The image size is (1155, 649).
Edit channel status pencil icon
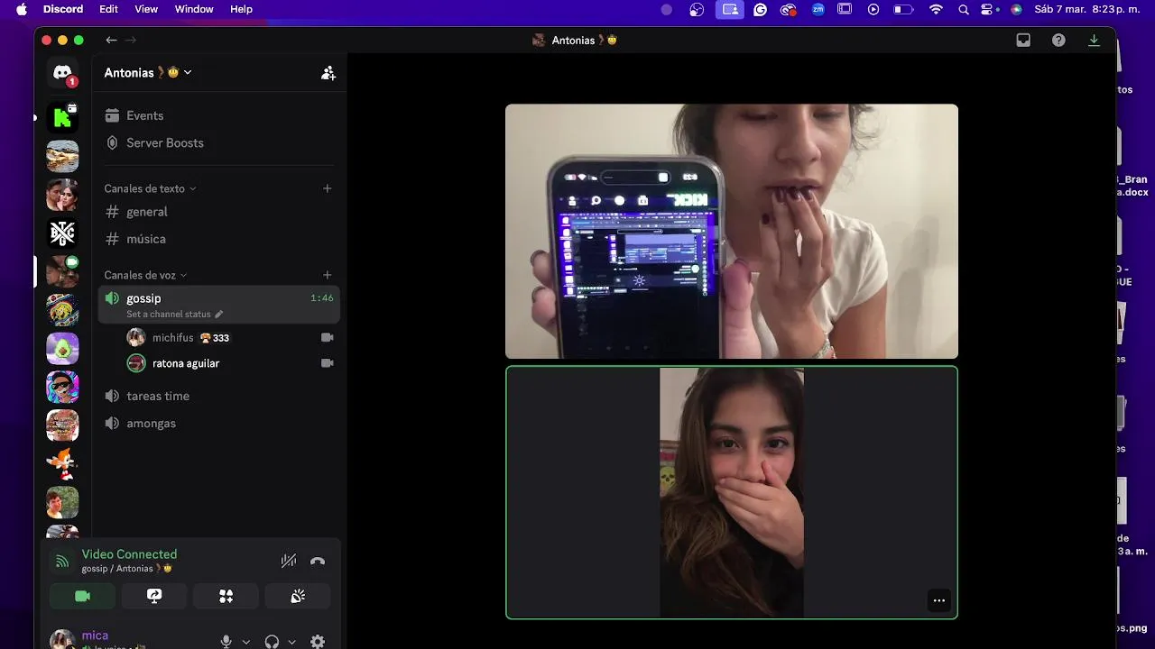coord(219,315)
